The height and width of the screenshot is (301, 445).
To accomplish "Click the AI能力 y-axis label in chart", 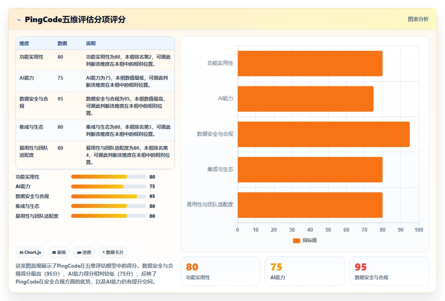I will click(225, 99).
